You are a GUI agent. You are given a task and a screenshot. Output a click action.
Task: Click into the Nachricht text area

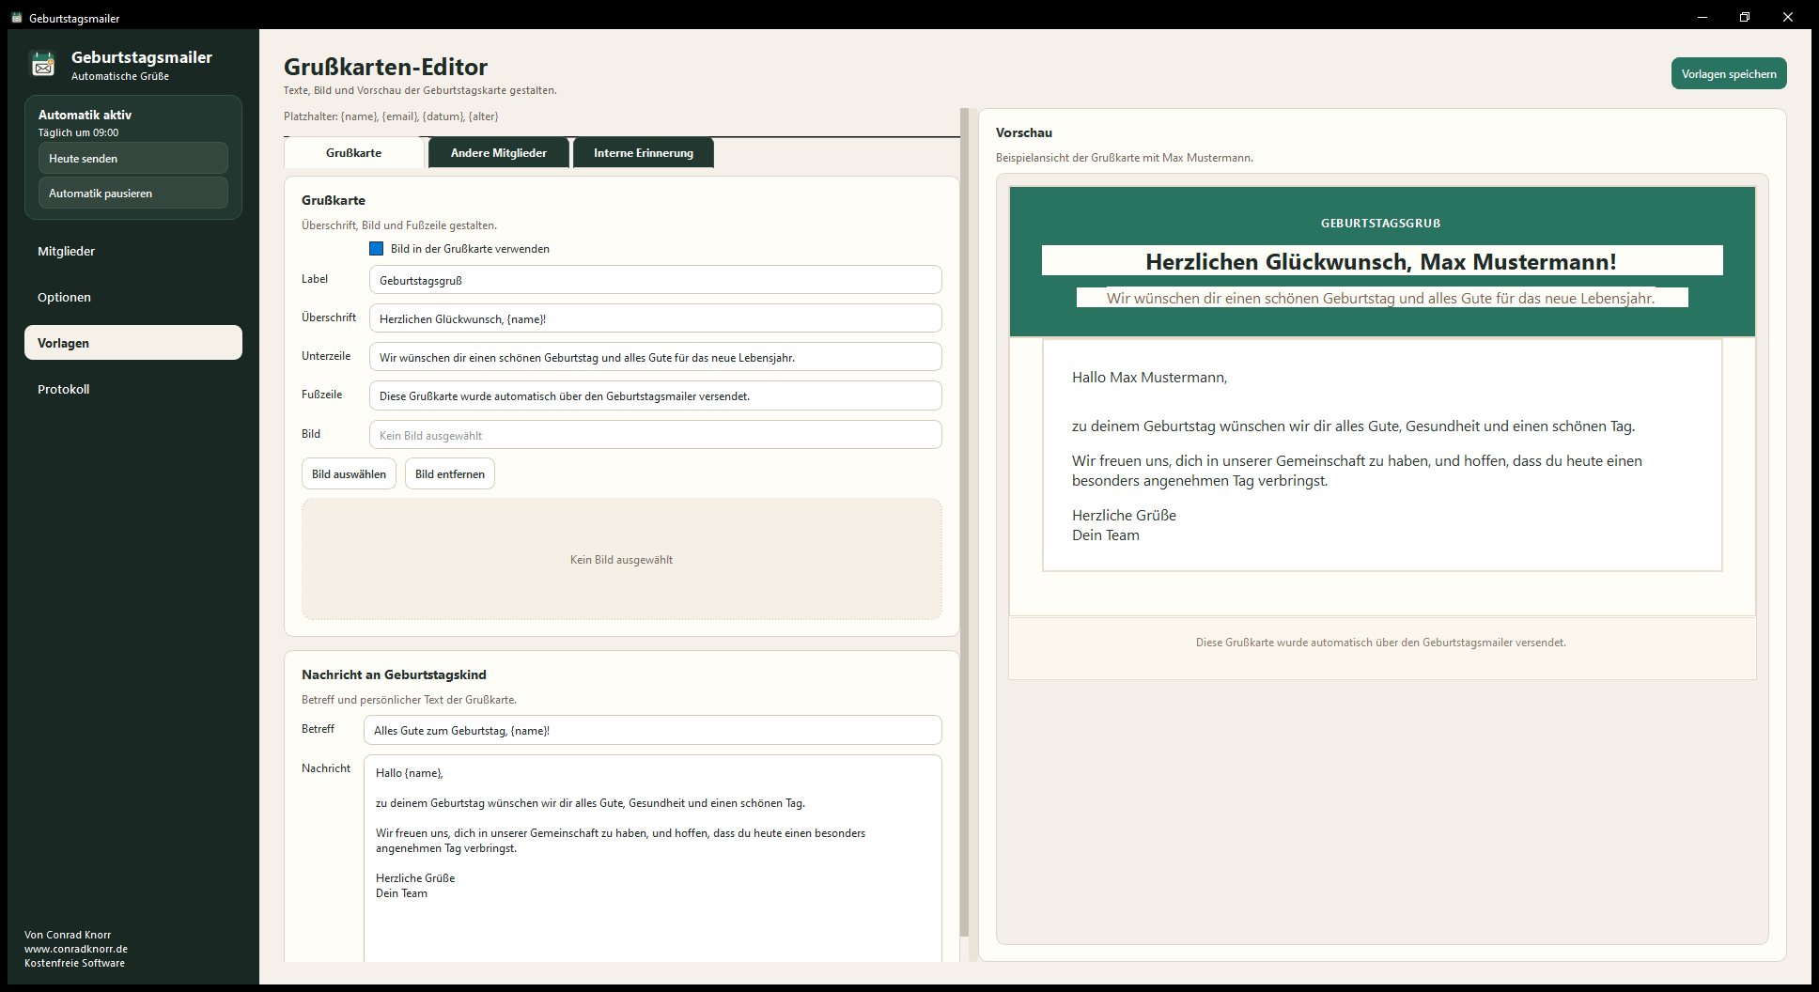point(653,858)
